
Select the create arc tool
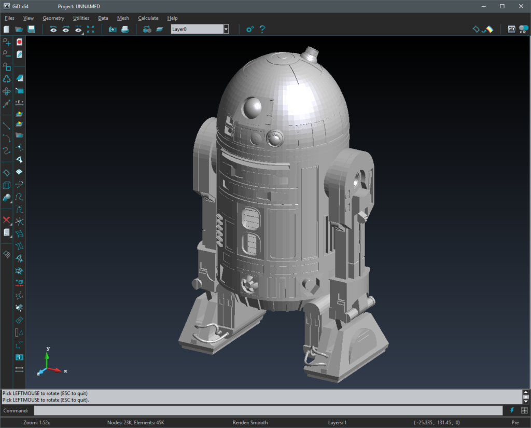6,138
